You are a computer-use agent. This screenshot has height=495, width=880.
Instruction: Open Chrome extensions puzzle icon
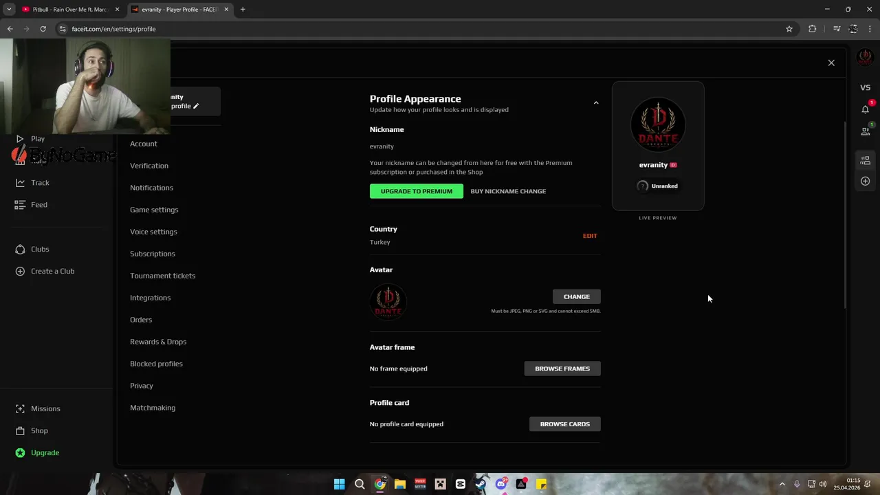[x=813, y=29]
